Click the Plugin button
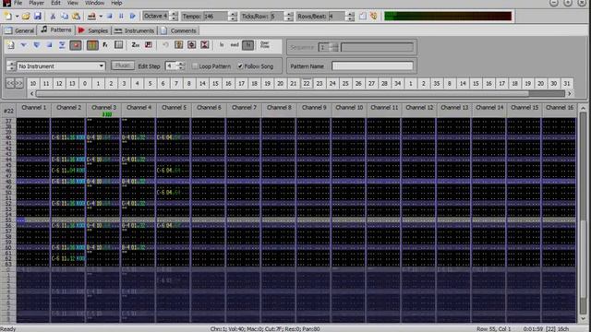Viewport: 591px width, 332px height. (x=123, y=65)
